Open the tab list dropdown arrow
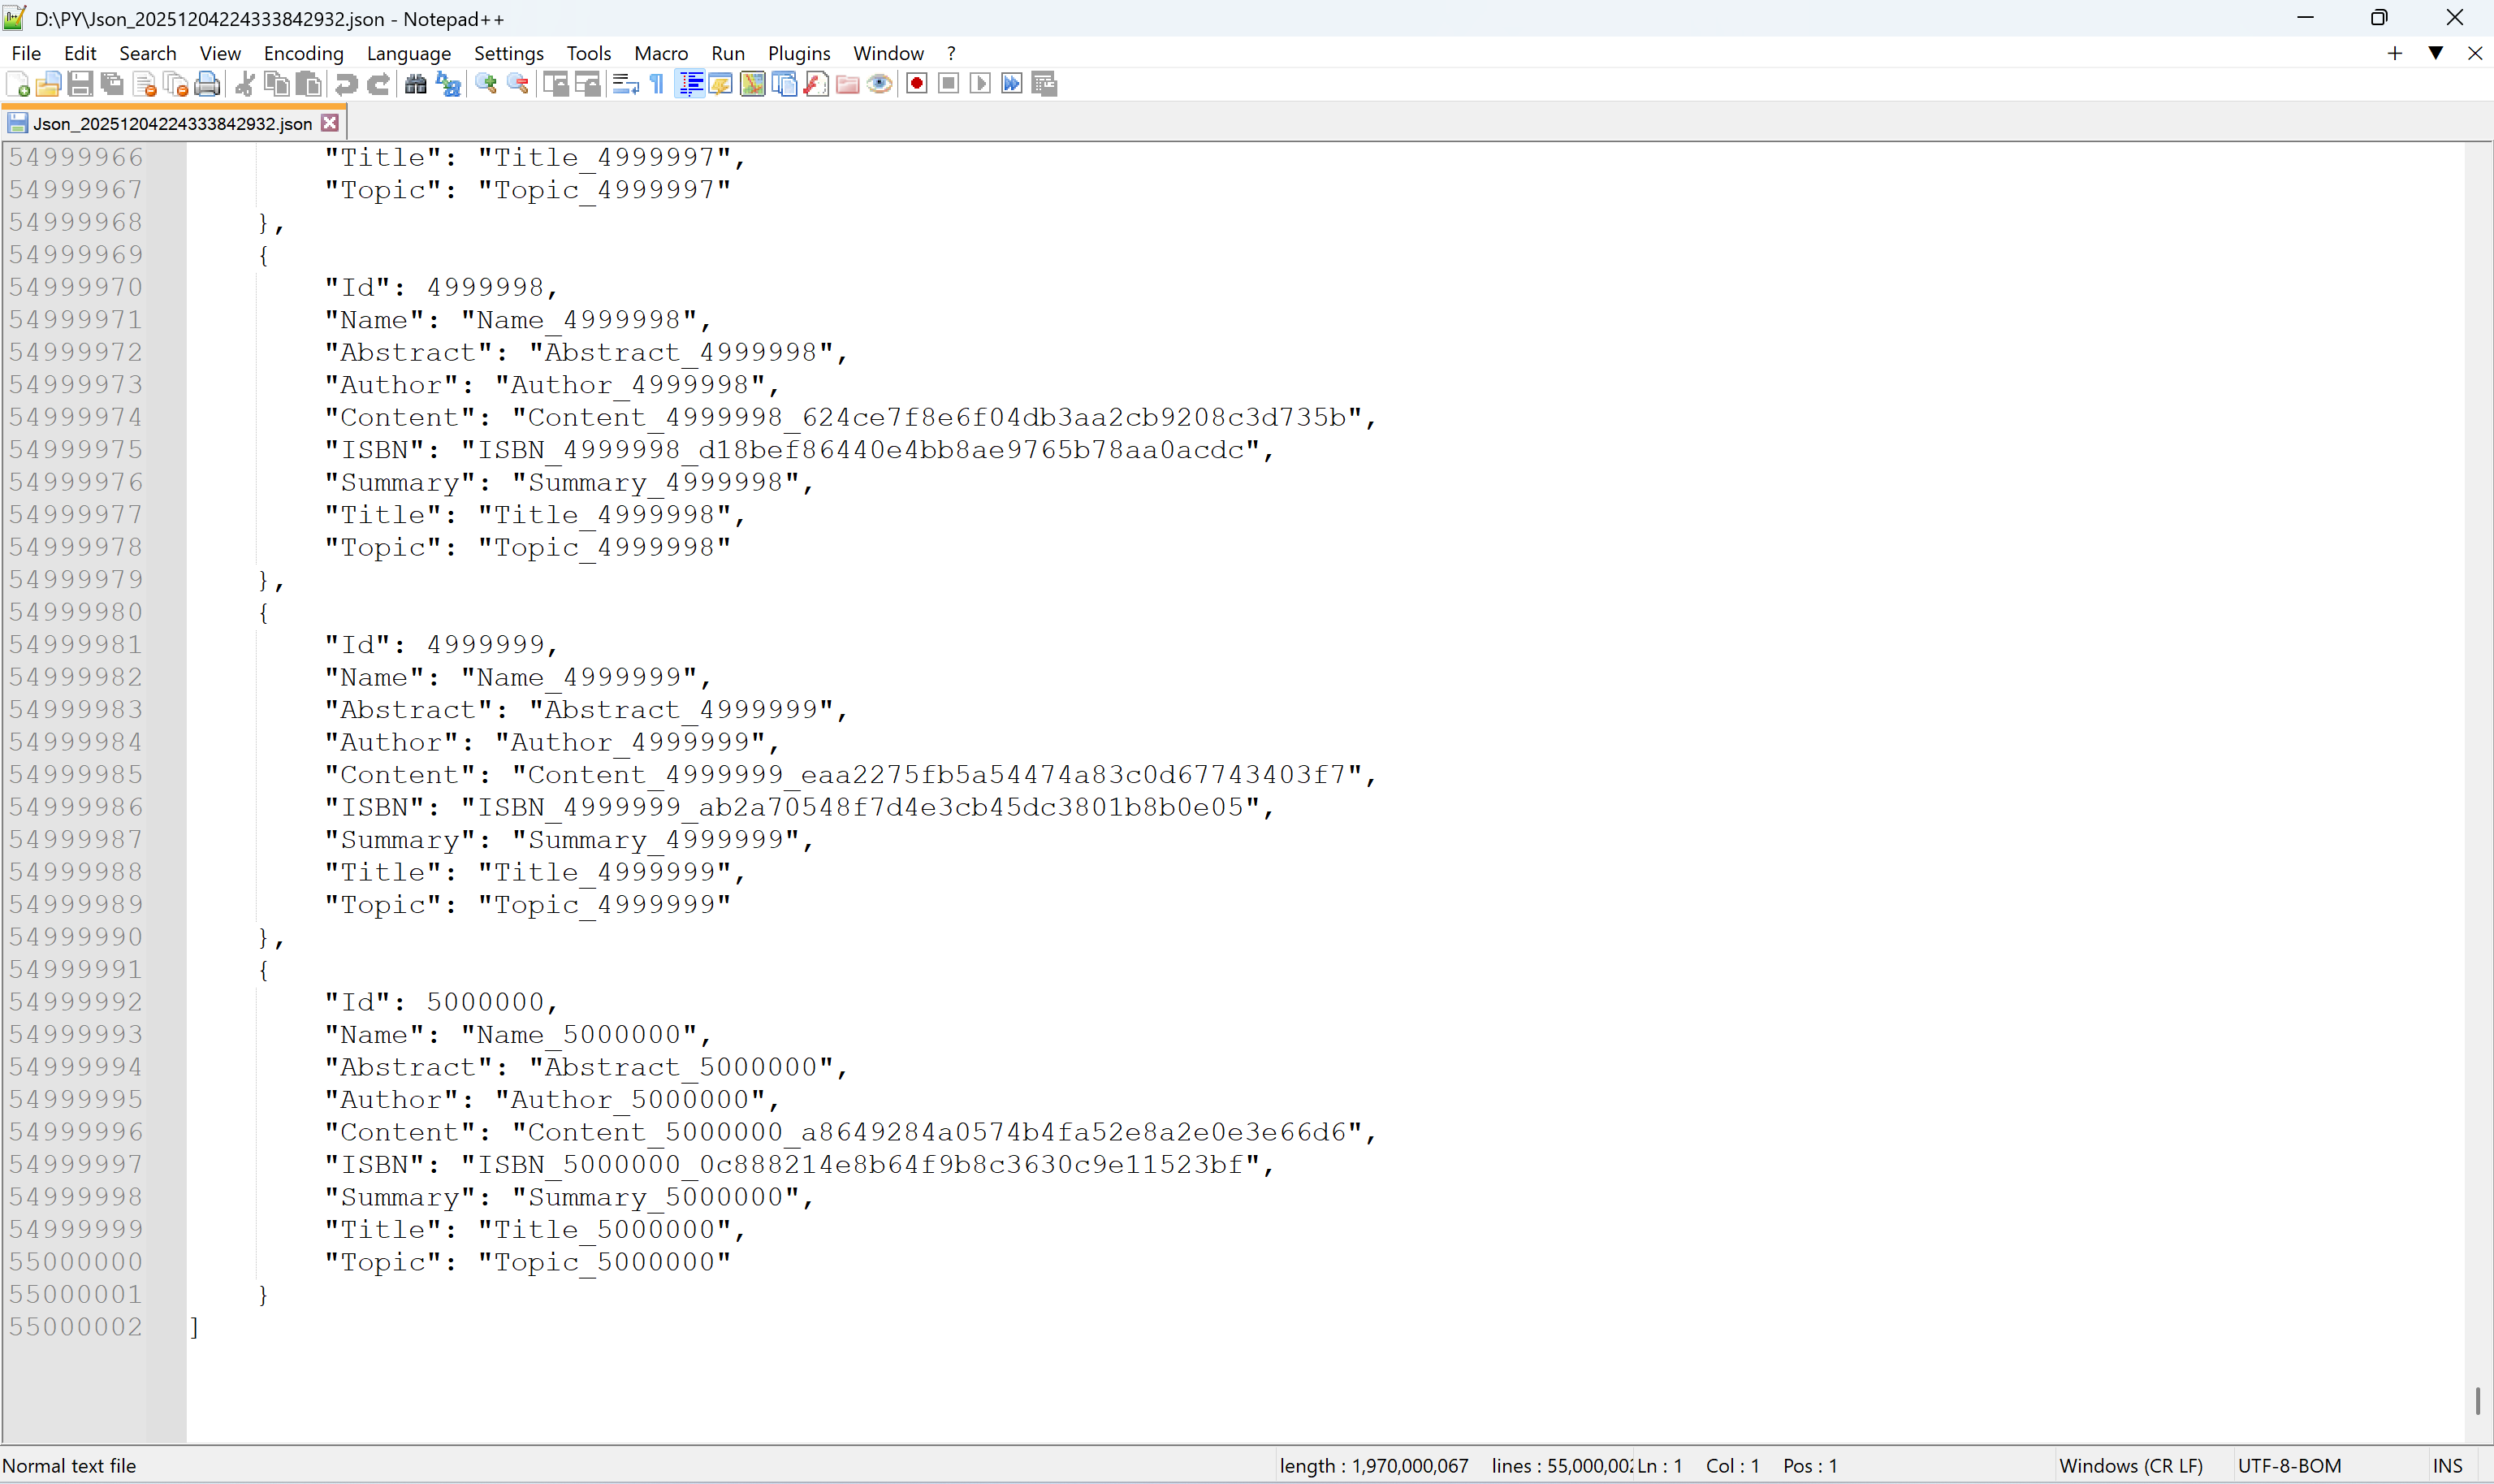The height and width of the screenshot is (1484, 2494). click(2435, 53)
